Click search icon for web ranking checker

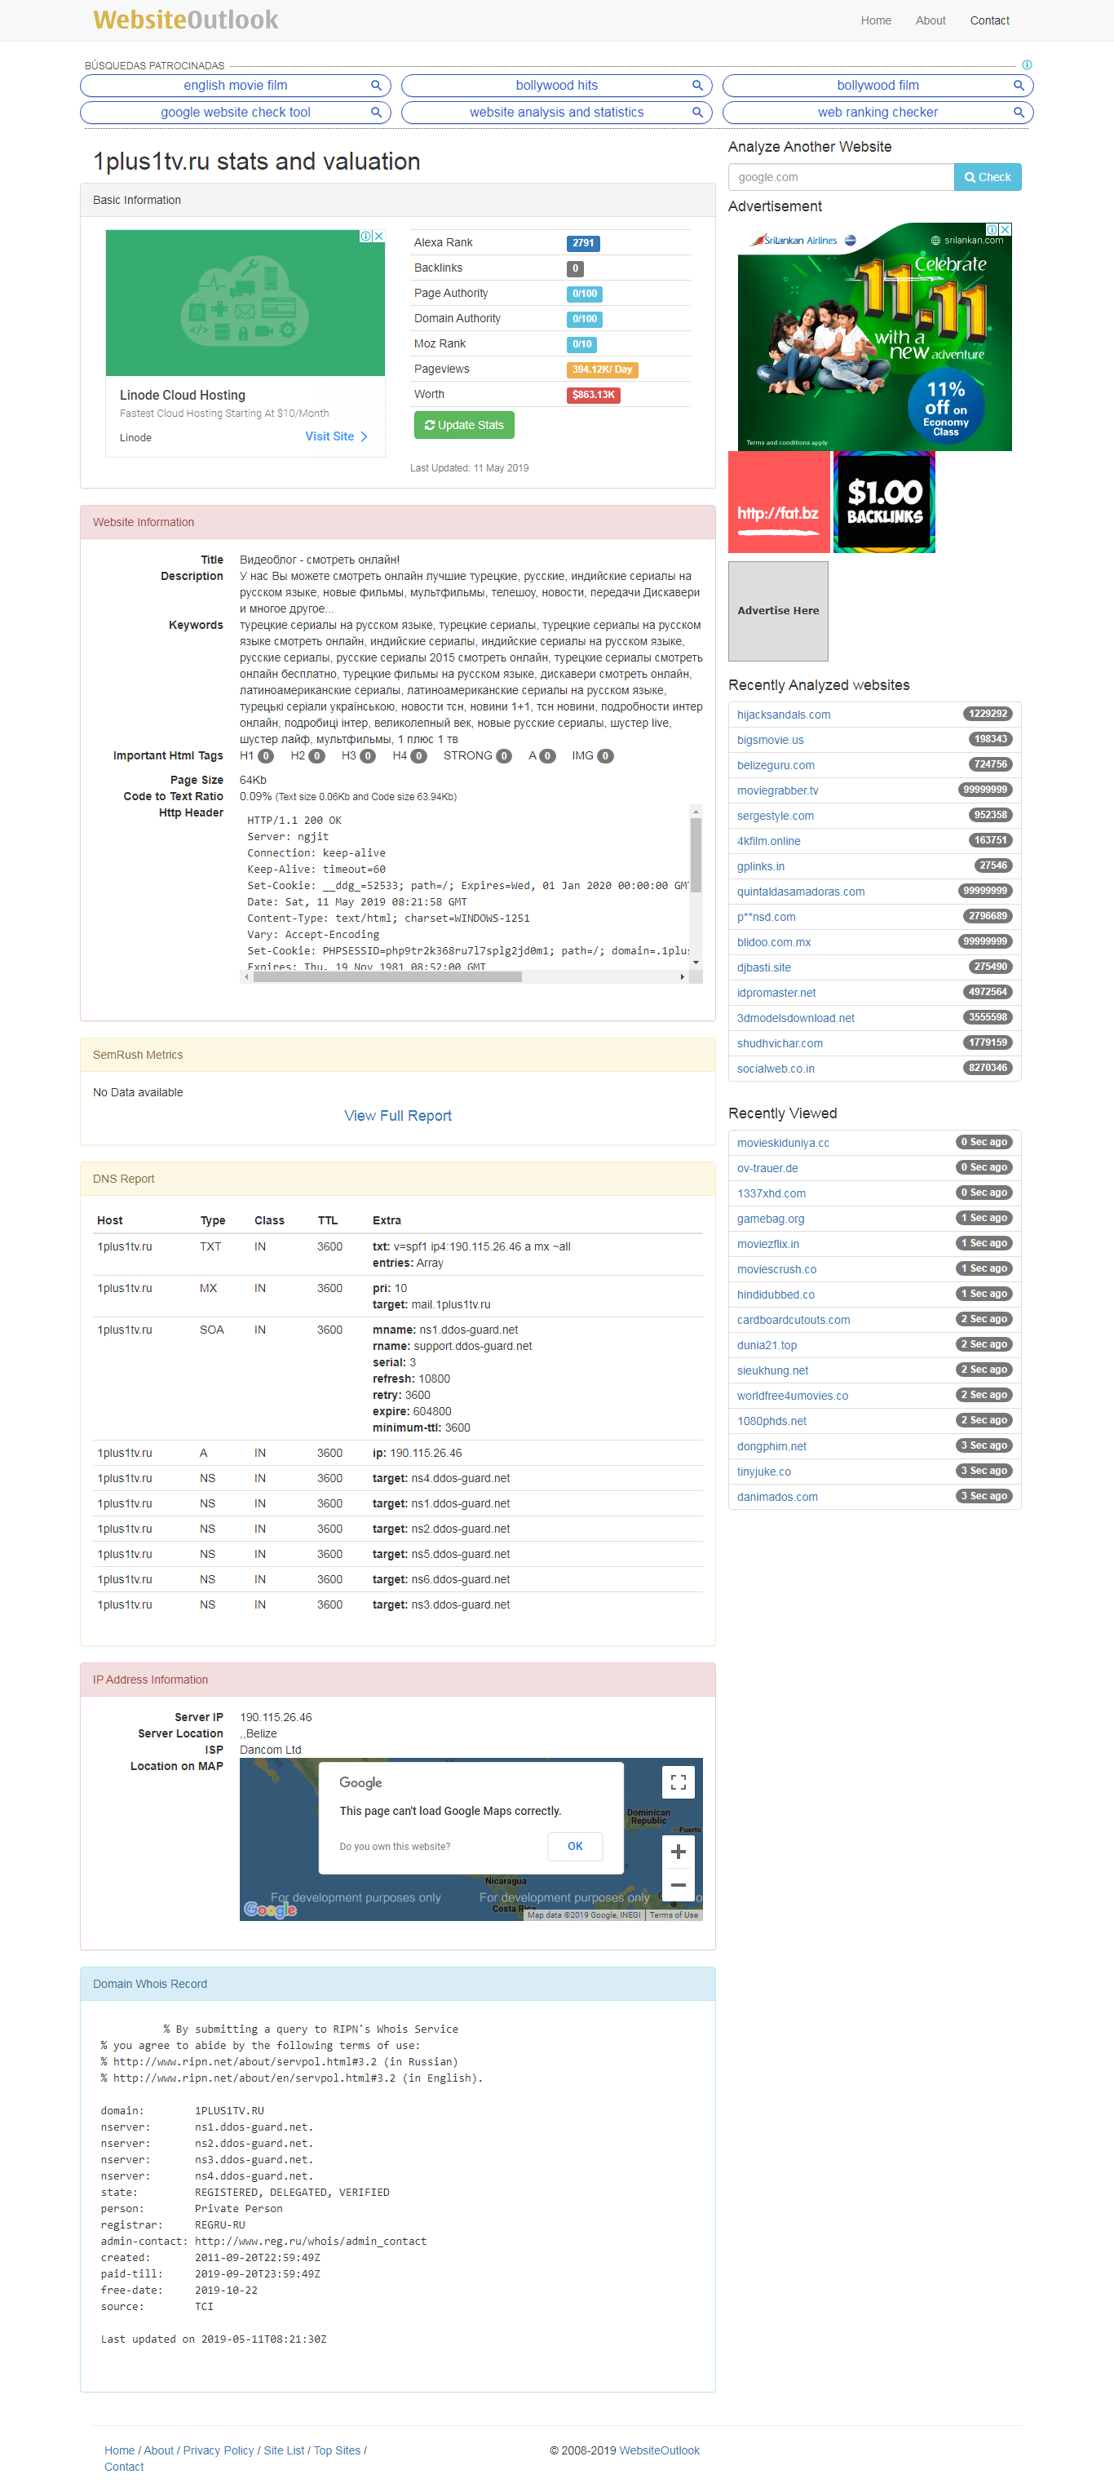(1018, 113)
